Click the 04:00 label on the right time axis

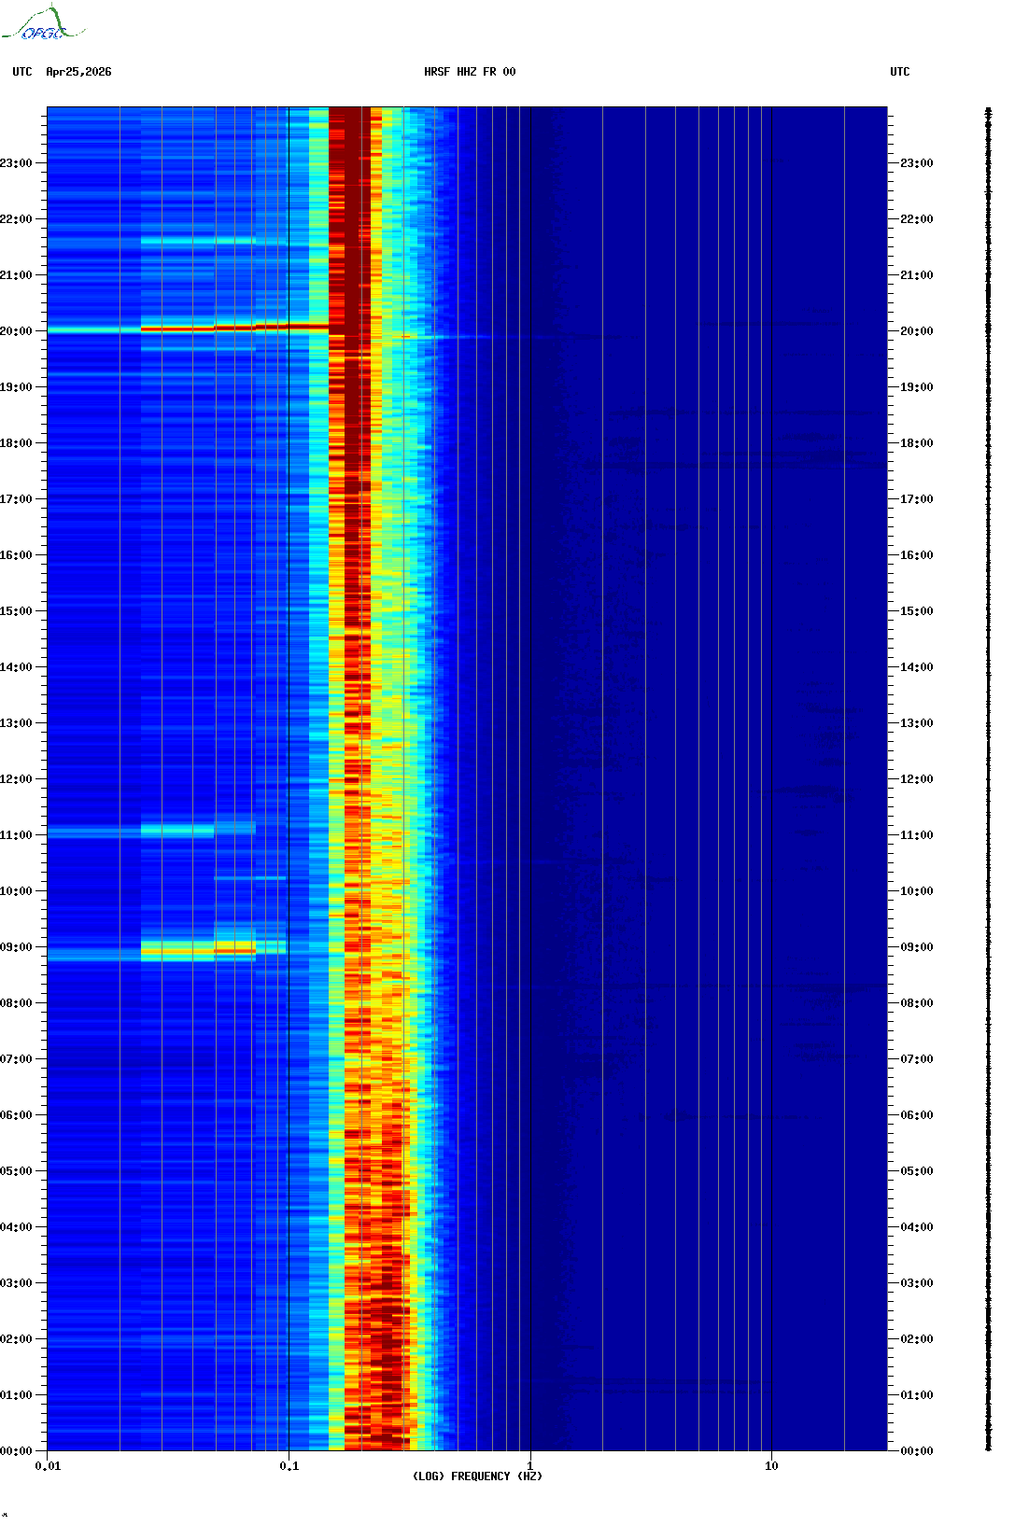pyautogui.click(x=917, y=1227)
